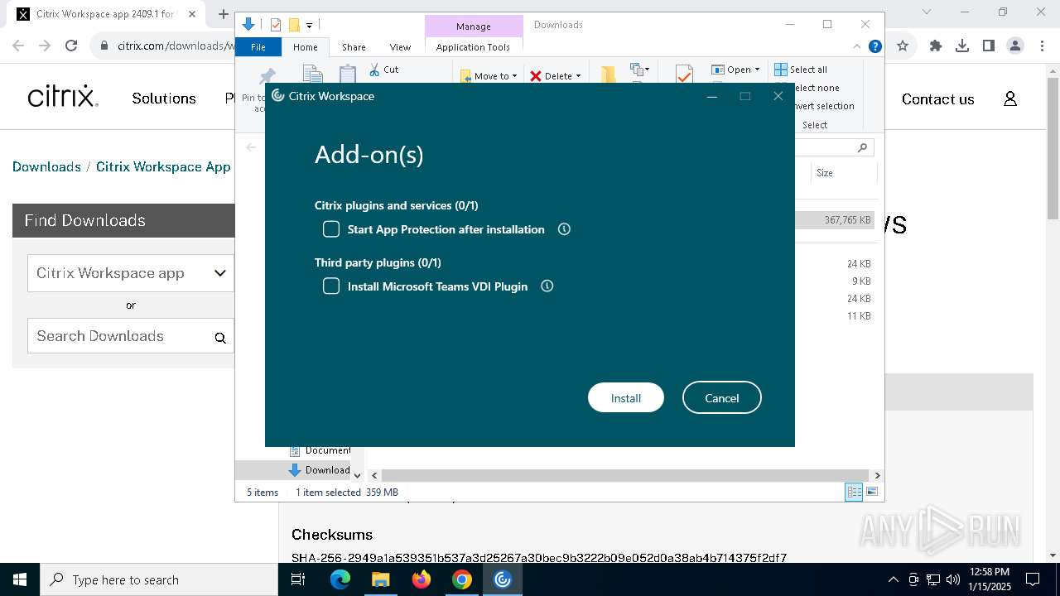Collapse the Explorer ribbon chevron

click(857, 46)
